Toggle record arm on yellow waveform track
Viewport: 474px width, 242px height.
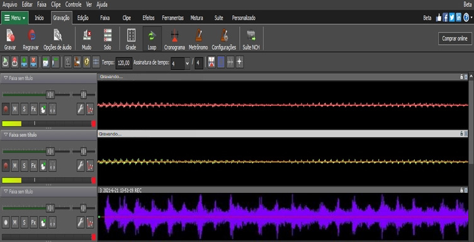coord(6,166)
